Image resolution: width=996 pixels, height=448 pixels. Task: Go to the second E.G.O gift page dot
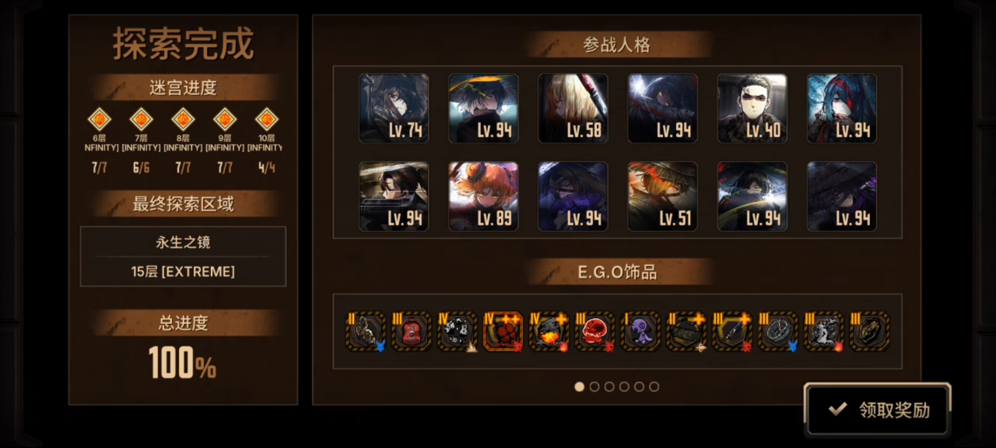[x=594, y=387]
